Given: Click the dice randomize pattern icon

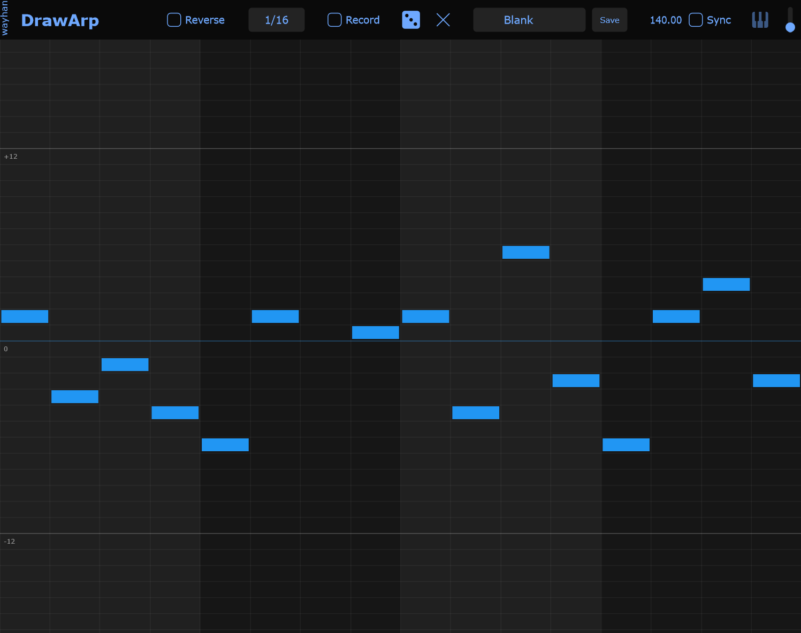Looking at the screenshot, I should [x=411, y=20].
